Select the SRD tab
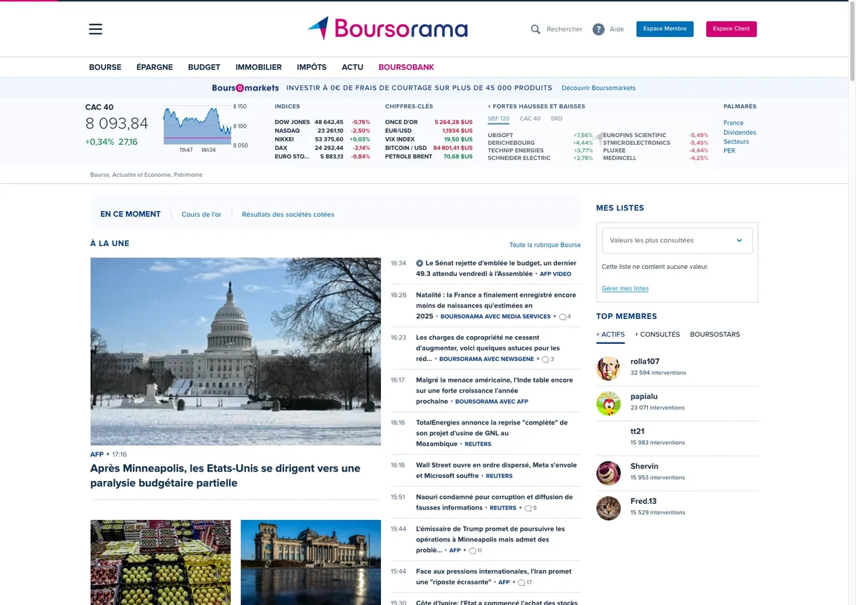856x605 pixels. 556,118
